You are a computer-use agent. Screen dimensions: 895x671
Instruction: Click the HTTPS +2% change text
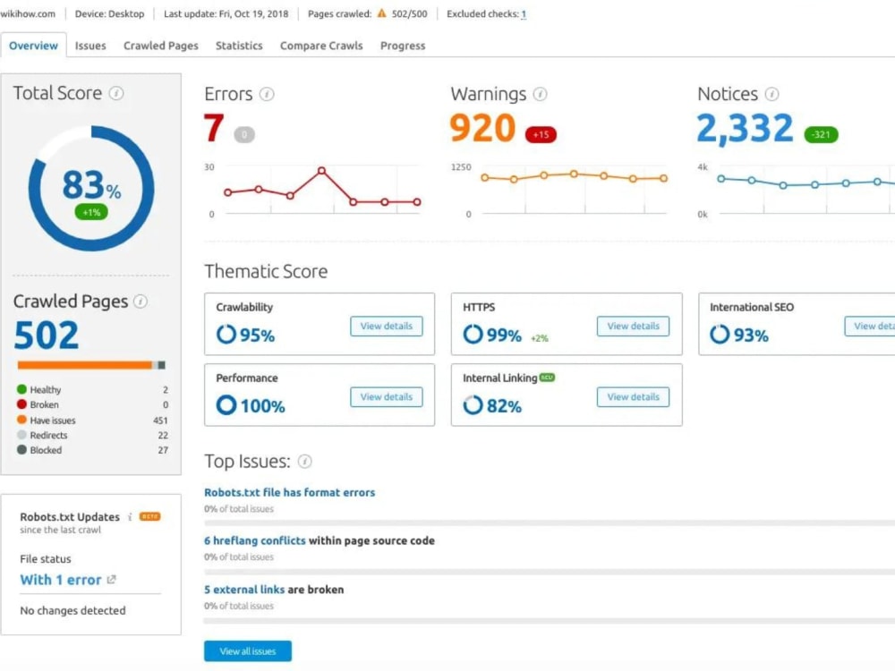(540, 338)
